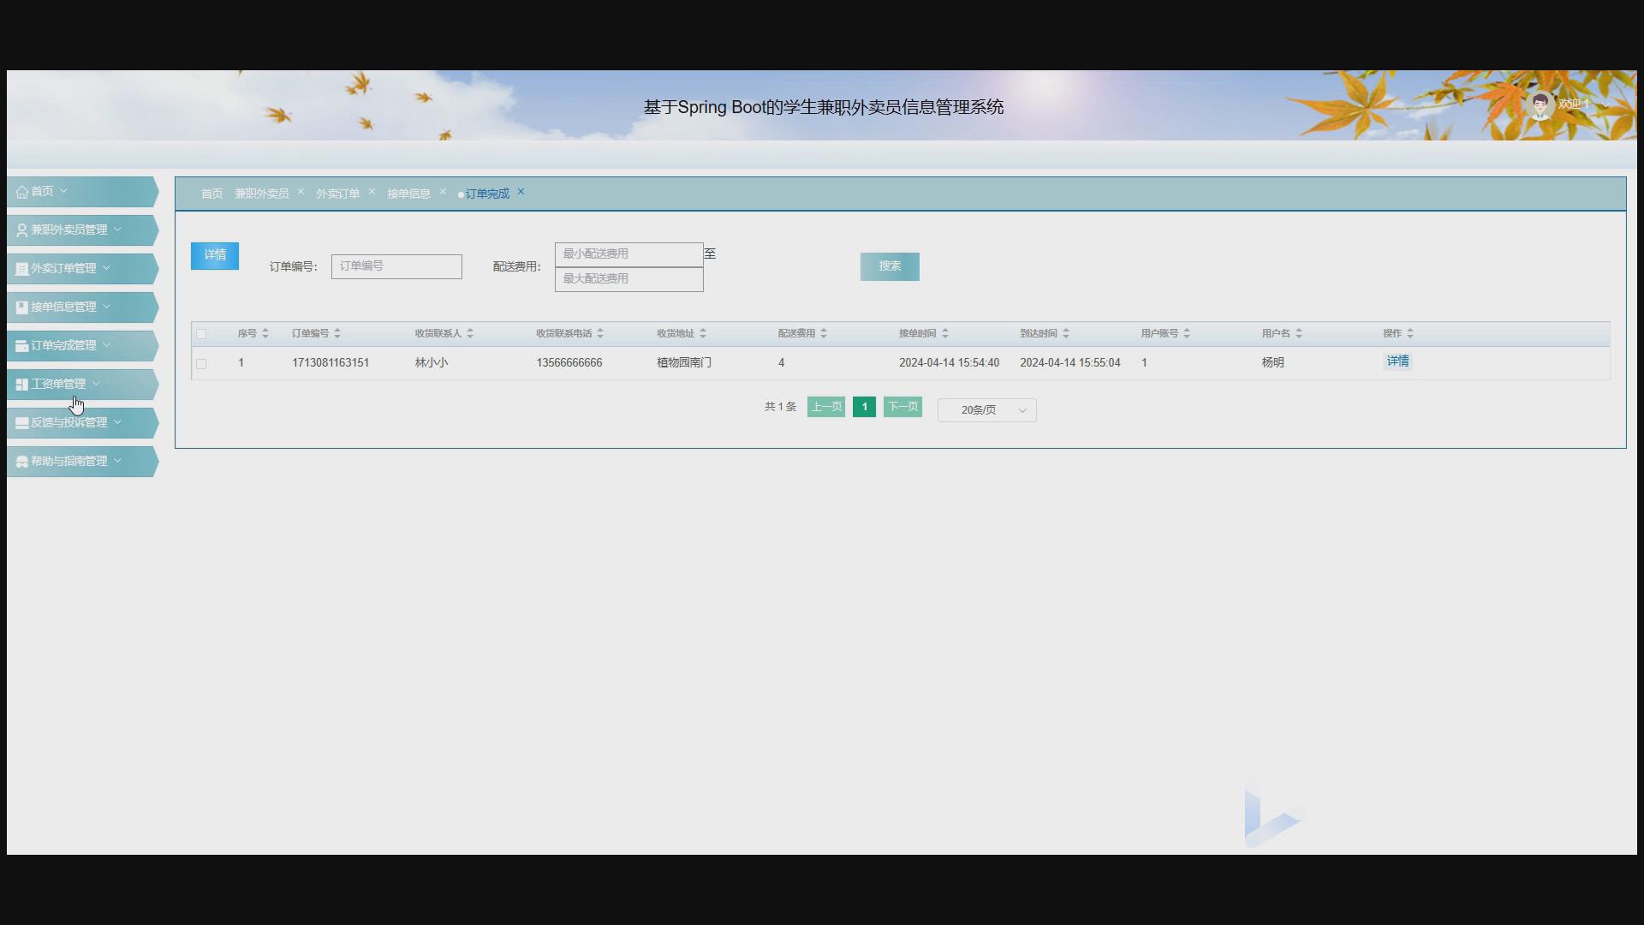Click the 工资单管理 blocks icon

tap(21, 384)
